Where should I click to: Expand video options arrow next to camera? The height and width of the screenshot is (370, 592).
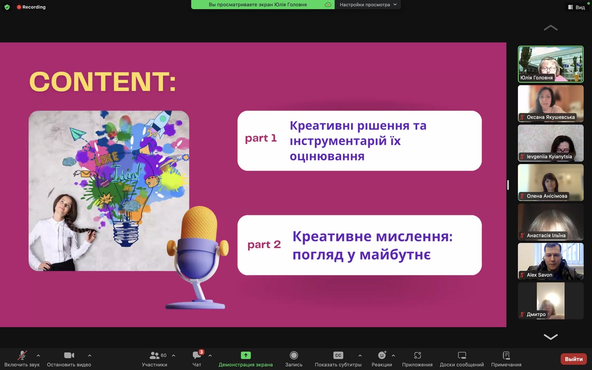(90, 355)
